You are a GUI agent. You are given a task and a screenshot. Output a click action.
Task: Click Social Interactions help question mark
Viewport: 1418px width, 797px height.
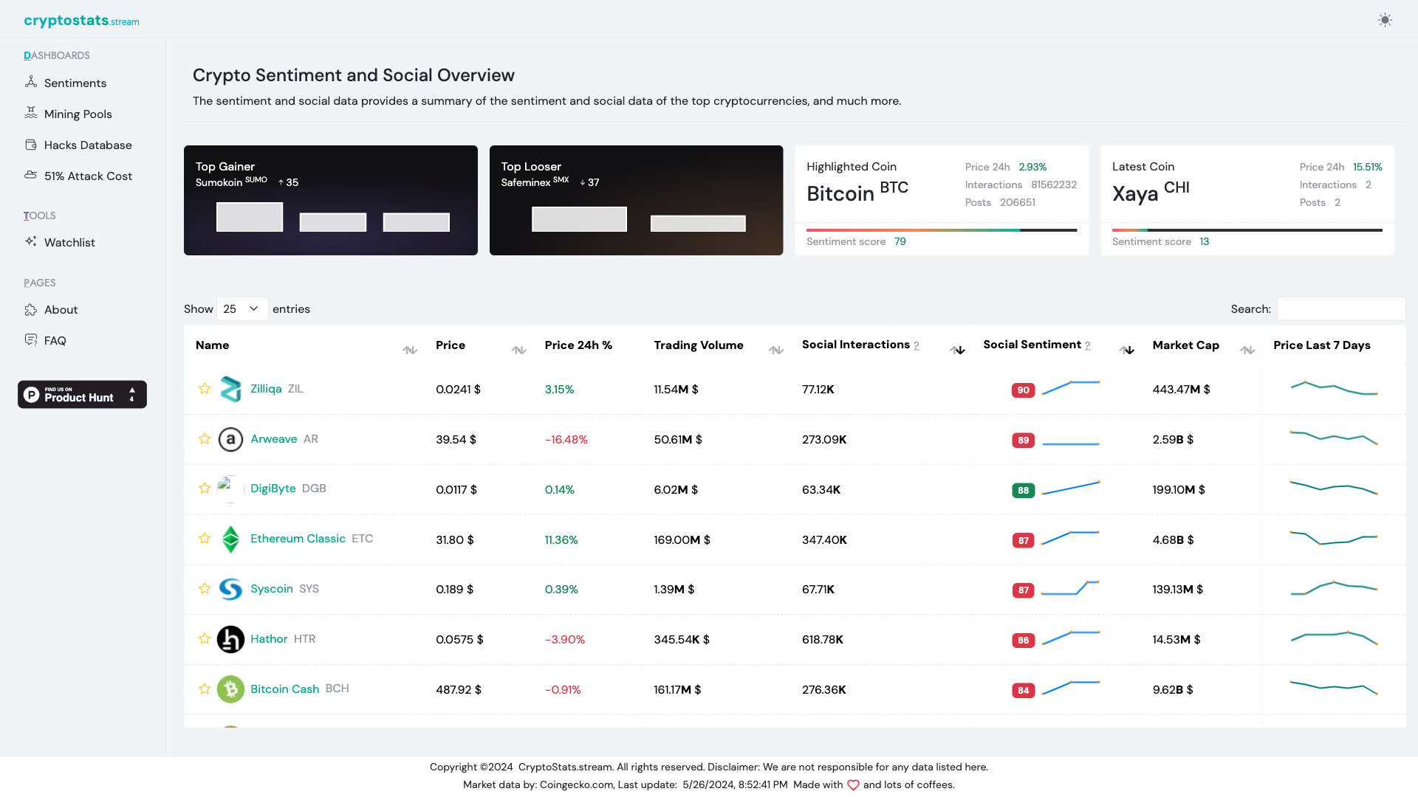tap(917, 345)
